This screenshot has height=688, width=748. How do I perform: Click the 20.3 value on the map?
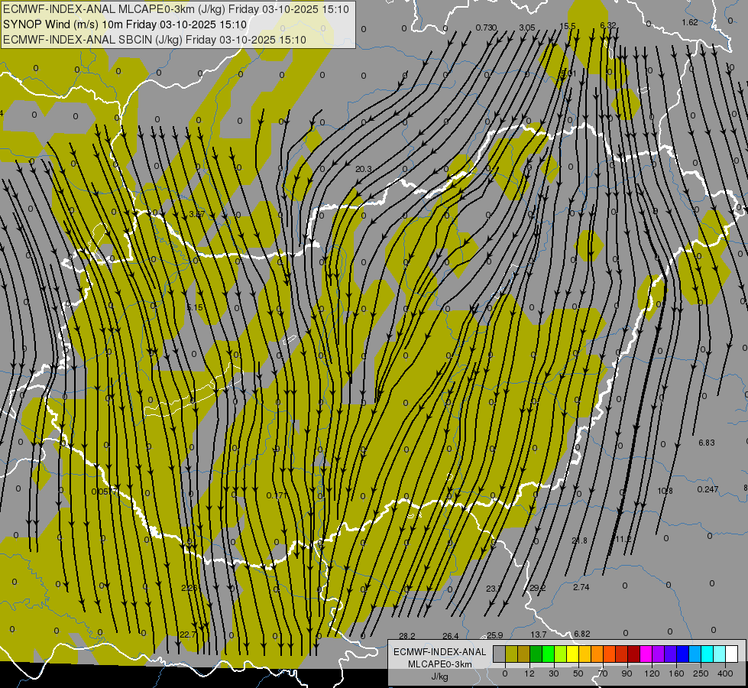pos(364,169)
